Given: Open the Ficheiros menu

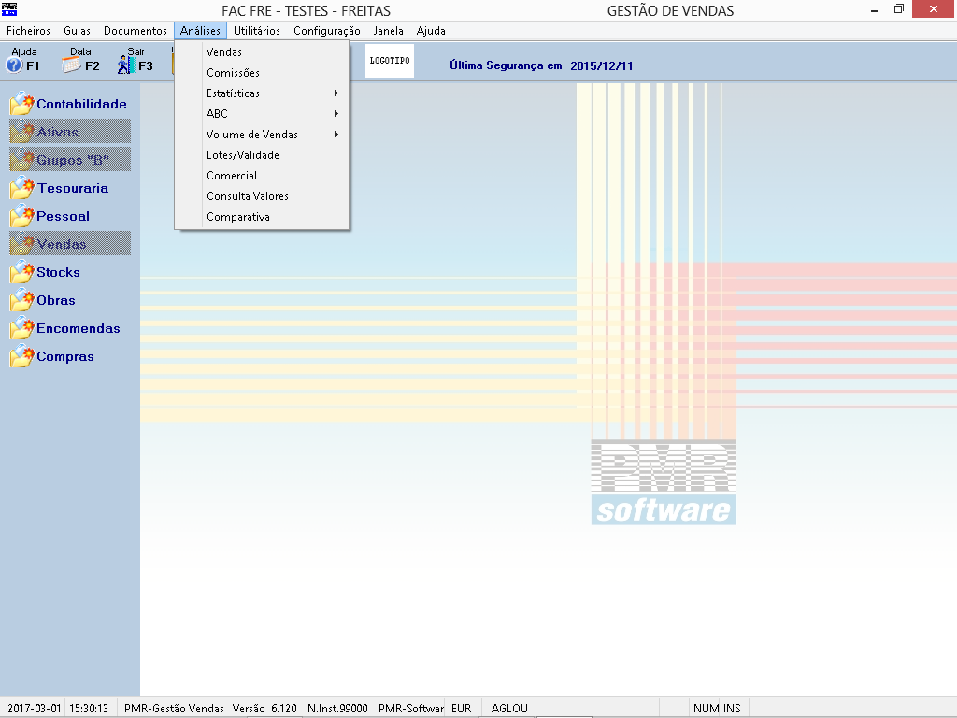Looking at the screenshot, I should coord(28,31).
